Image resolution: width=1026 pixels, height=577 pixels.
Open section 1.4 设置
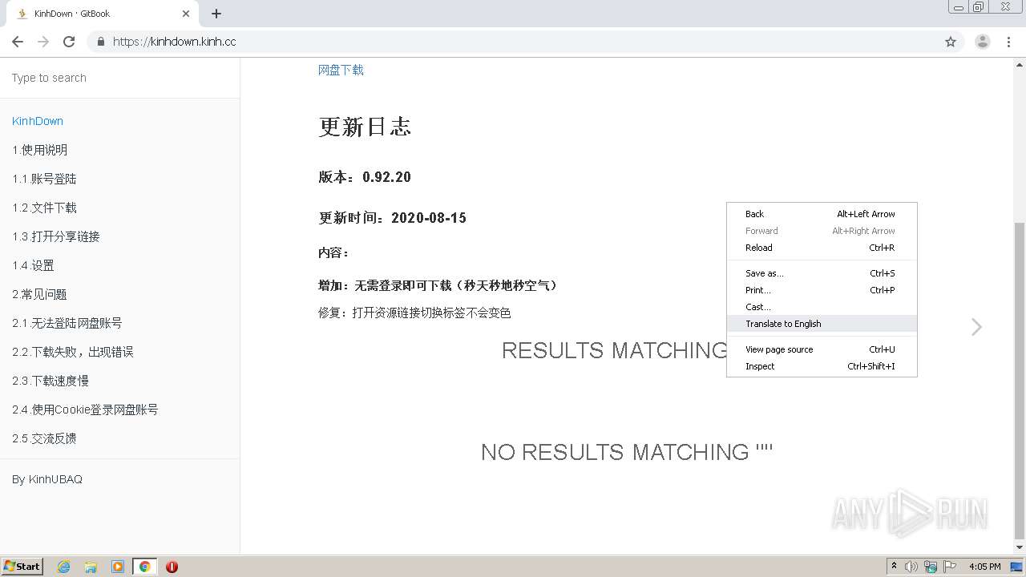pyautogui.click(x=34, y=265)
